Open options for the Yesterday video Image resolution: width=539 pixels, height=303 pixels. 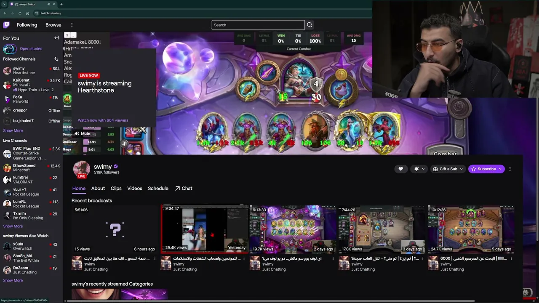(x=244, y=259)
